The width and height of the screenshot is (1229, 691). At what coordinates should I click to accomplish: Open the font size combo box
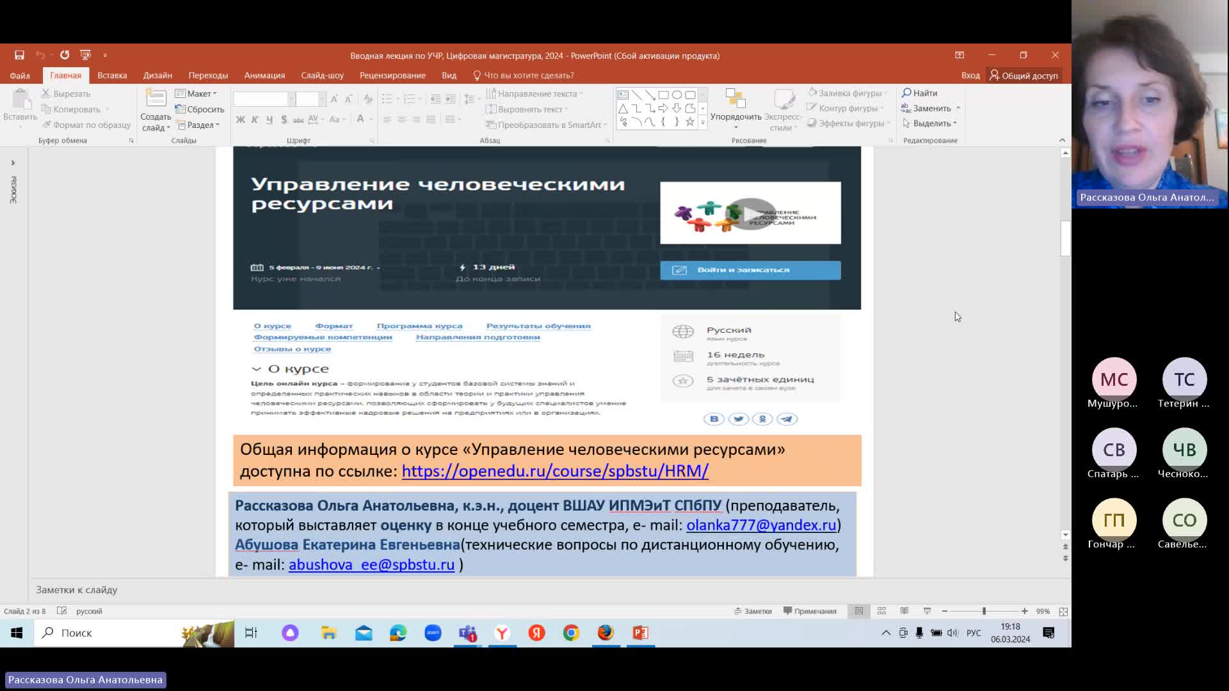[310, 99]
